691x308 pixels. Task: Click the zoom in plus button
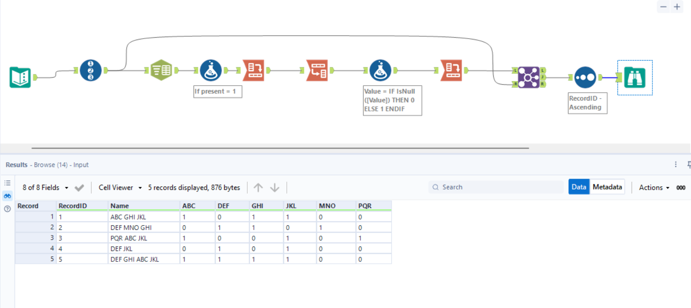[677, 7]
